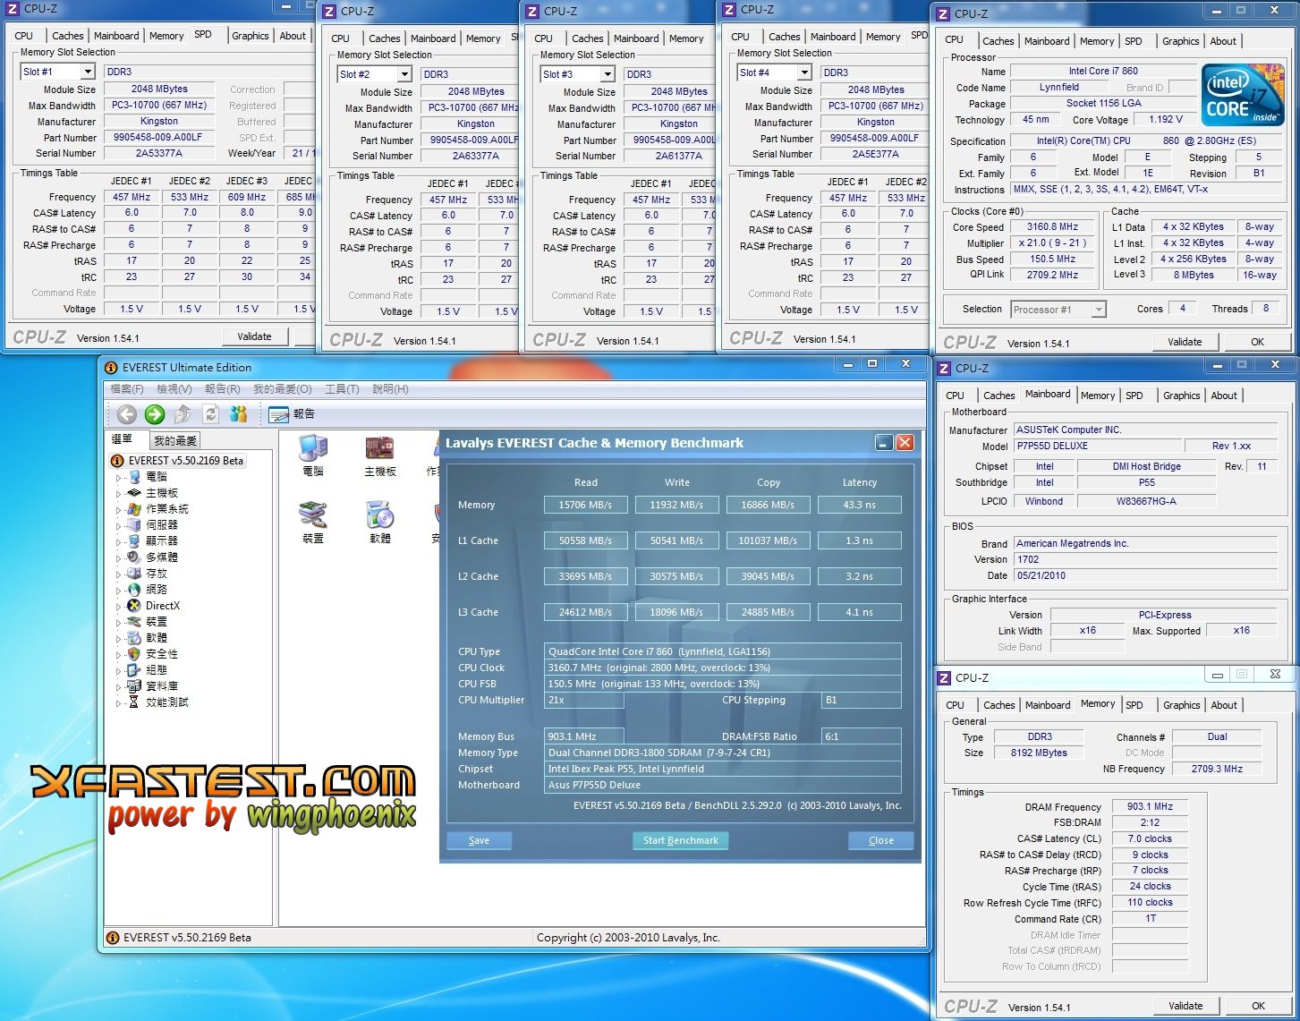Click the Intel Core i7 inside logo
Screen dimensions: 1300x1021
pyautogui.click(x=1243, y=94)
